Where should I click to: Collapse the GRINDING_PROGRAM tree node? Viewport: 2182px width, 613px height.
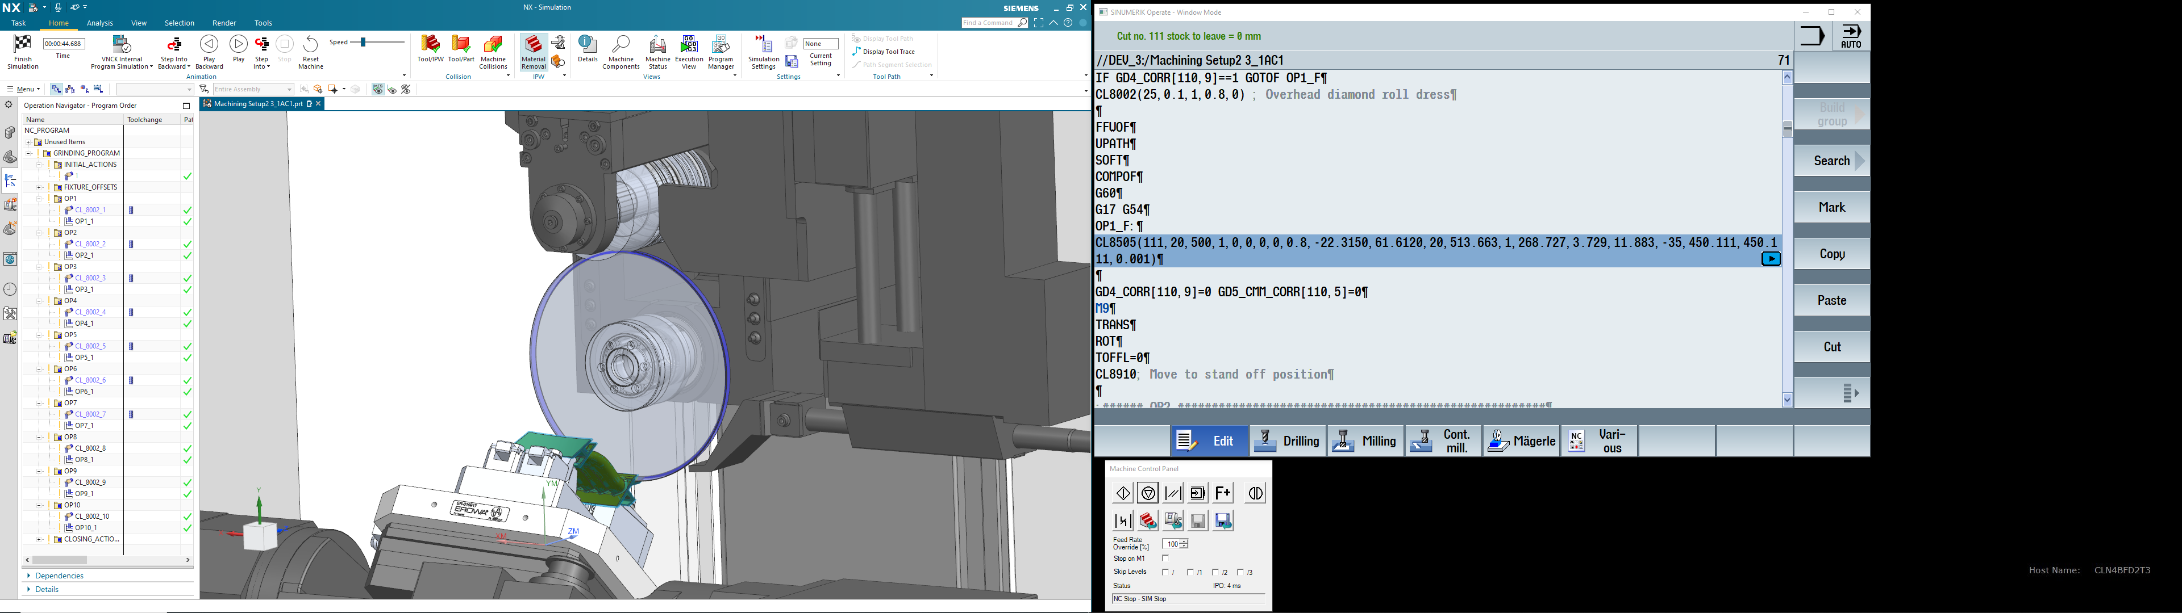coord(28,153)
